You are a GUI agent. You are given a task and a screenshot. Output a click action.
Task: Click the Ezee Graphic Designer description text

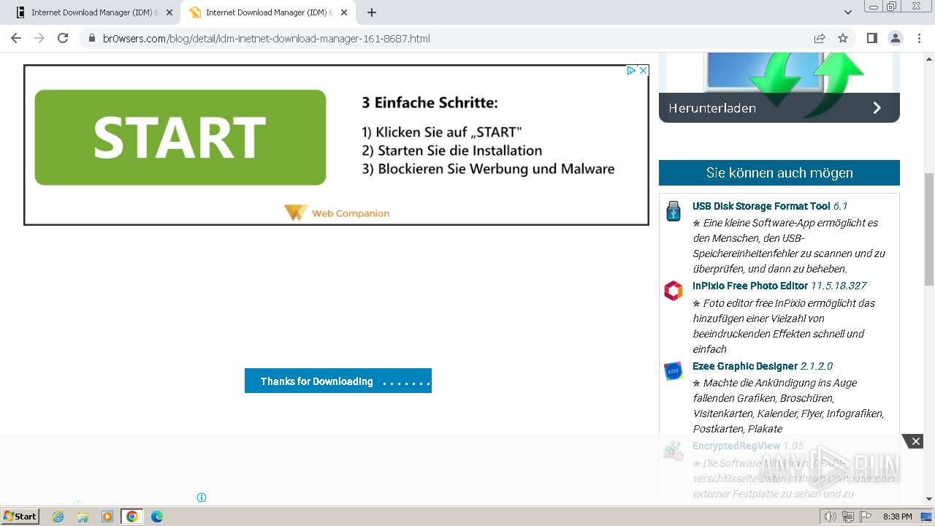pyautogui.click(x=788, y=405)
